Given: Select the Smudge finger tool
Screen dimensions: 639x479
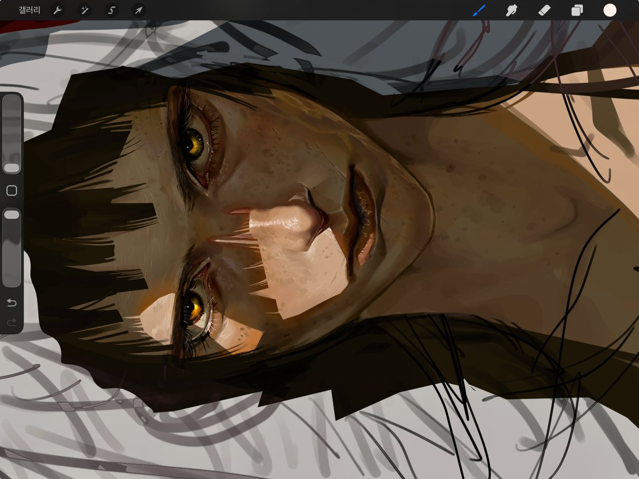Looking at the screenshot, I should pos(512,10).
